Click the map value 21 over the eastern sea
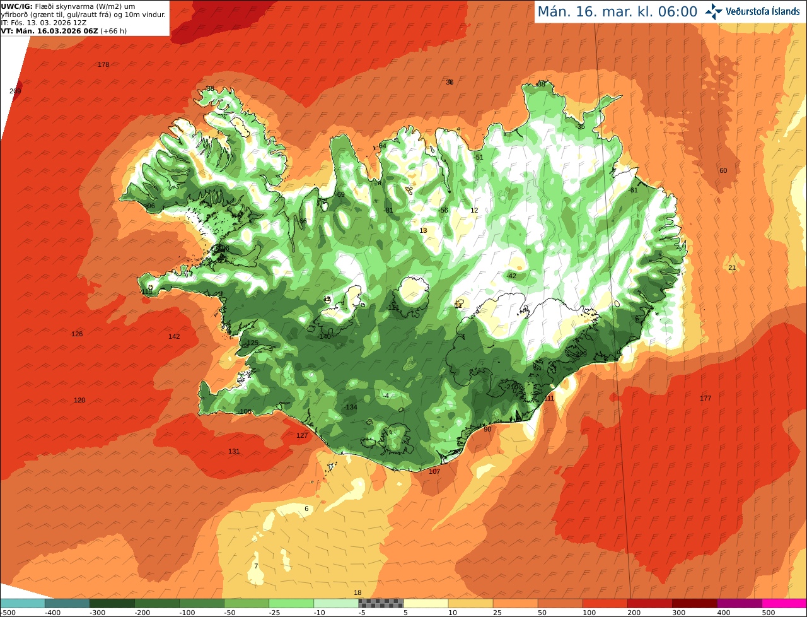The height and width of the screenshot is (617, 807). point(732,268)
